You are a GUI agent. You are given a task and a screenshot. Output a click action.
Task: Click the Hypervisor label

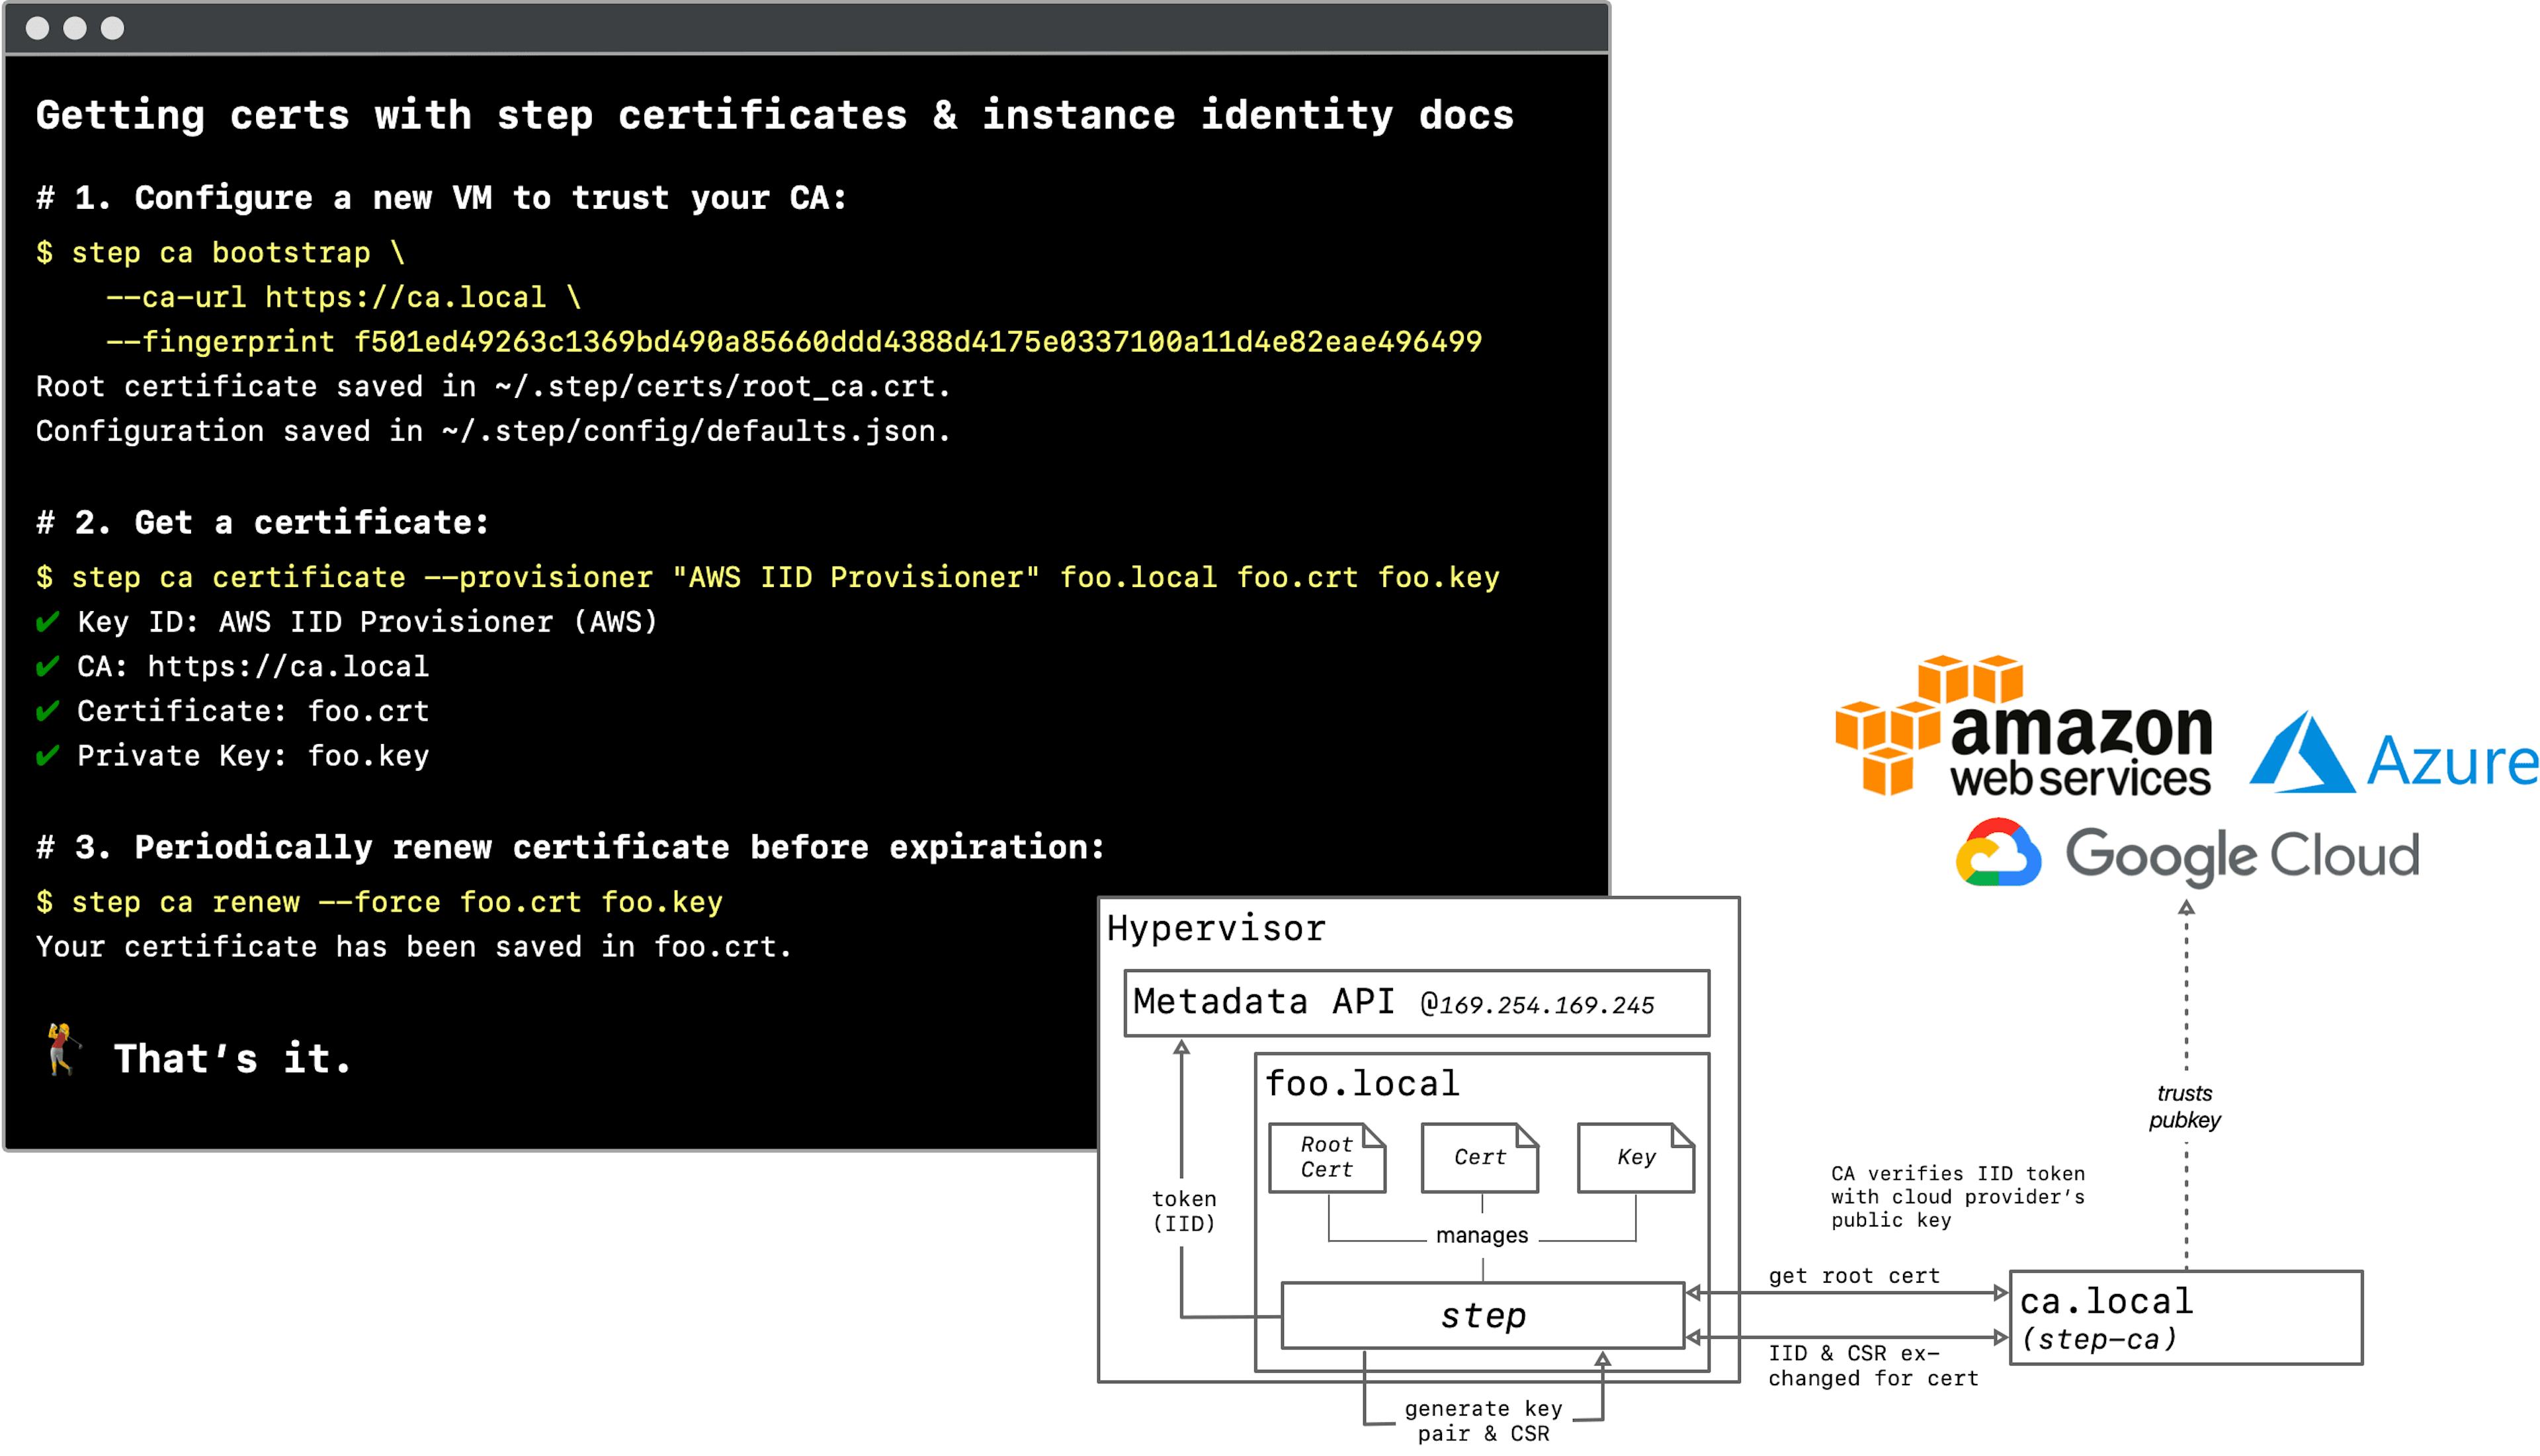[1216, 929]
